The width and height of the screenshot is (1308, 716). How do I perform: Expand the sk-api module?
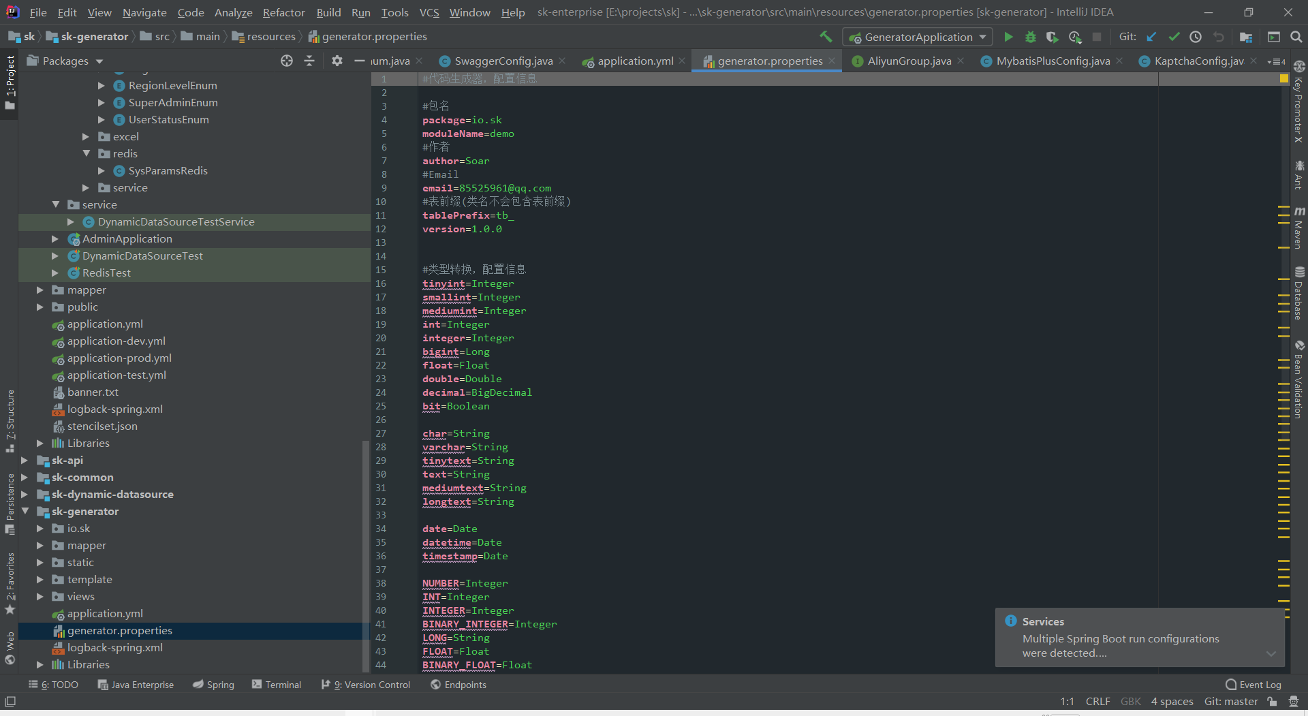click(25, 461)
